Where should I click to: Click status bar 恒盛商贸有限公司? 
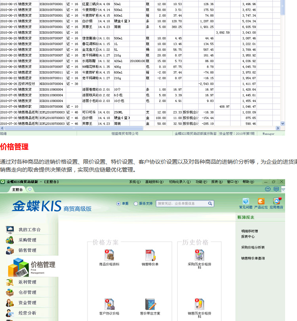[125, 134]
